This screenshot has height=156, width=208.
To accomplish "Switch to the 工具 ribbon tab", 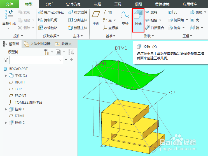I will [x=118, y=4].
